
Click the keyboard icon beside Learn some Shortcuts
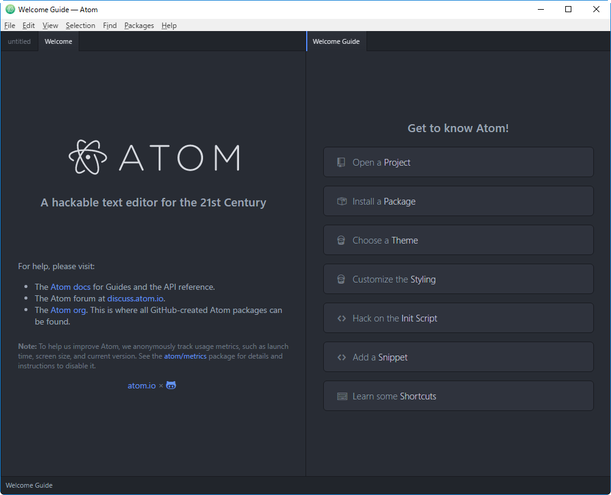coord(342,396)
